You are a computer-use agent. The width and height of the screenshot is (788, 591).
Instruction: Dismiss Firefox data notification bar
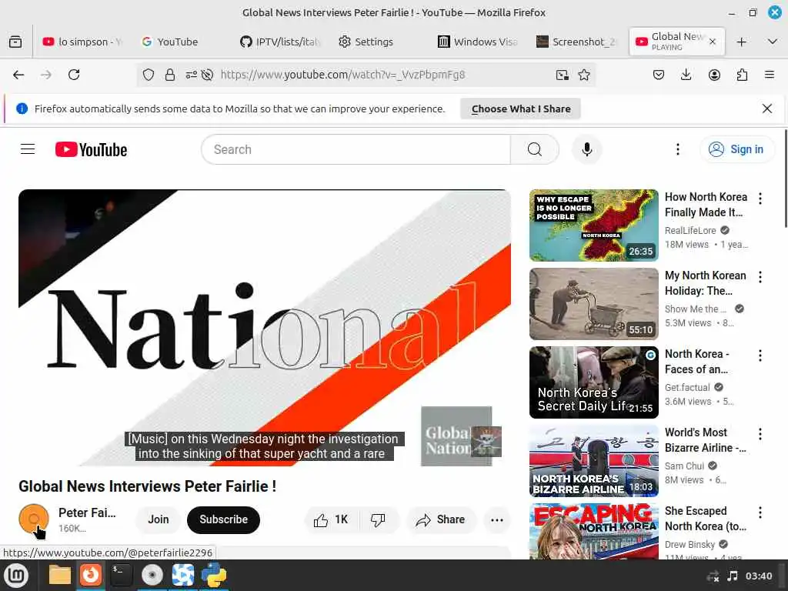(767, 109)
